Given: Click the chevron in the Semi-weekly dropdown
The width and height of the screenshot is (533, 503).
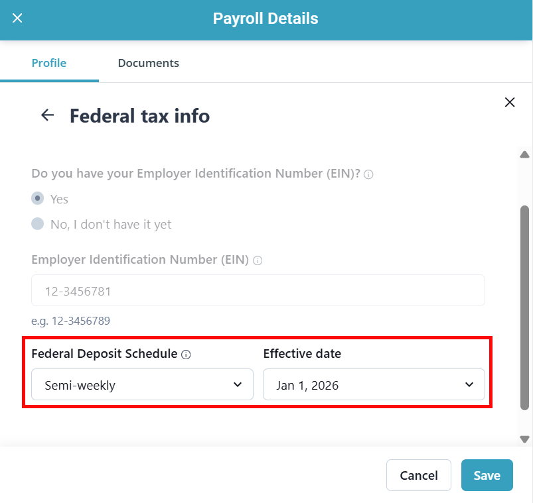Looking at the screenshot, I should tap(238, 384).
